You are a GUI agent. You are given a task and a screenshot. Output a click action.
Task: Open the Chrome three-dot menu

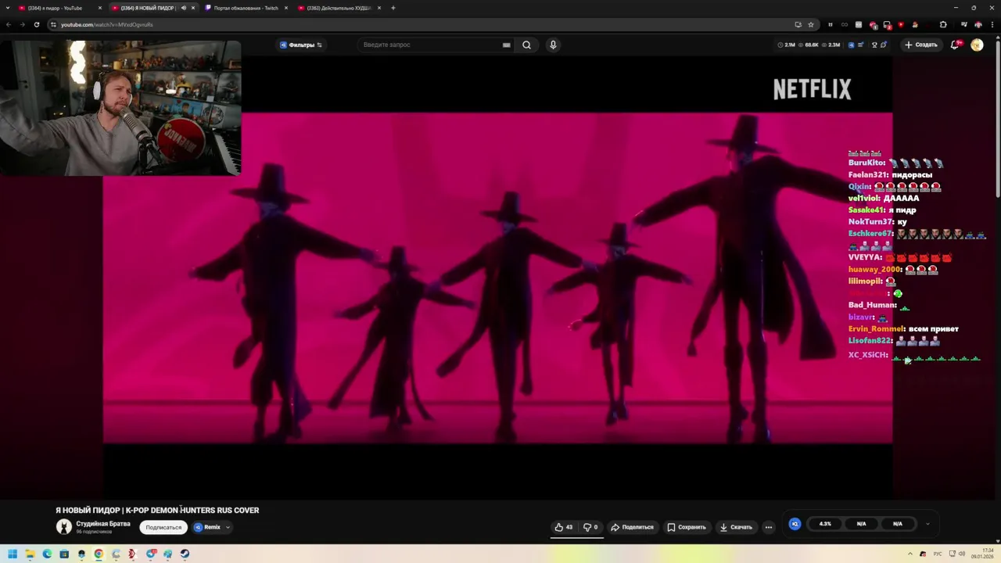[991, 24]
